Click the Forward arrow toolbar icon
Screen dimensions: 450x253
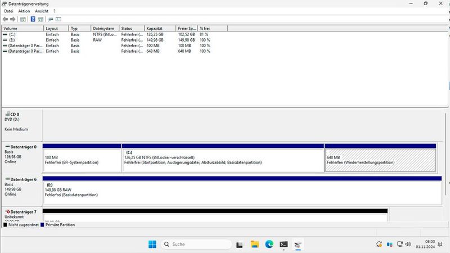[12, 19]
